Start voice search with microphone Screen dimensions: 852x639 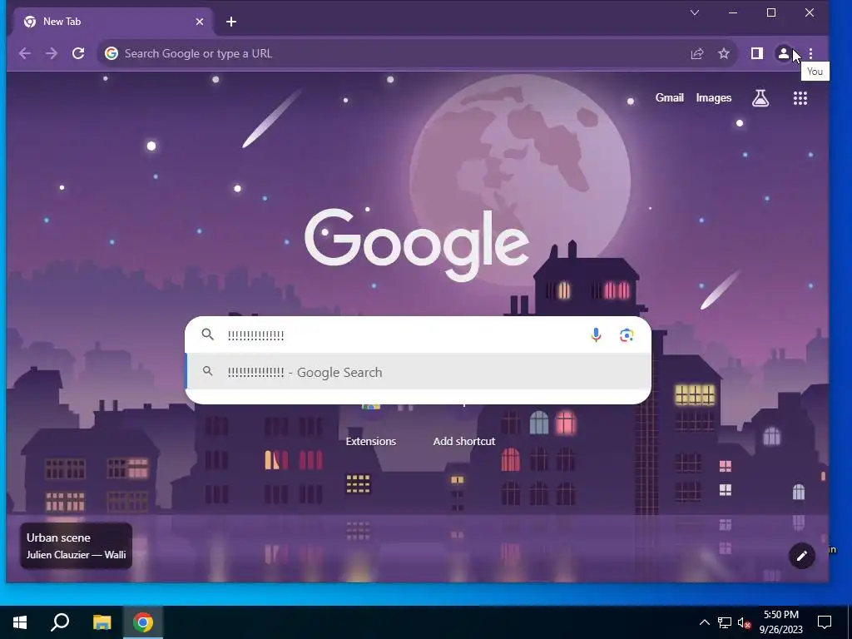tap(596, 334)
